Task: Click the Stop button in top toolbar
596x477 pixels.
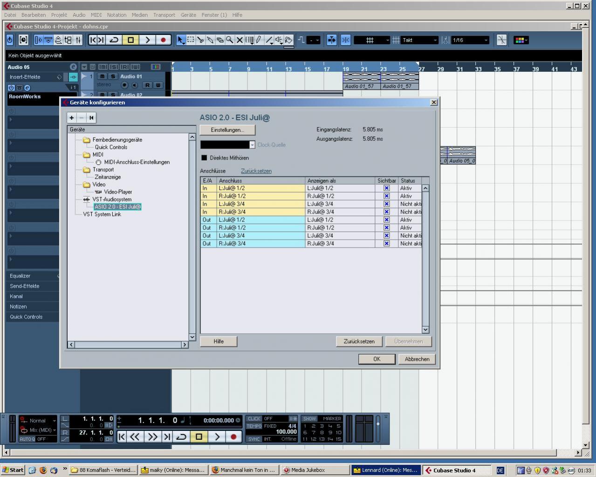Action: [131, 40]
